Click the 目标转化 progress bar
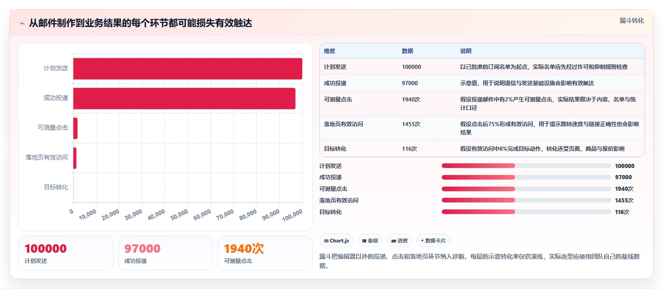The image size is (663, 289). click(x=526, y=212)
